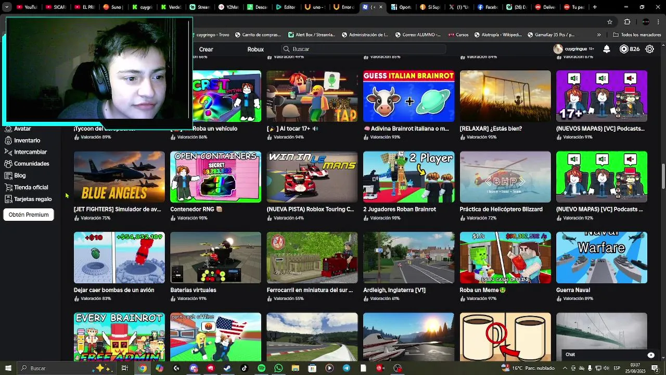
Task: Show hidden system tray icons
Action: (x=565, y=368)
